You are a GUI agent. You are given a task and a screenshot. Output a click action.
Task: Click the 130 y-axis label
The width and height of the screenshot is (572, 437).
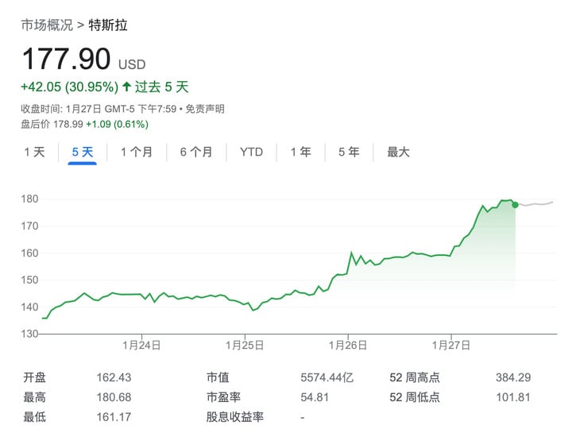click(x=29, y=334)
